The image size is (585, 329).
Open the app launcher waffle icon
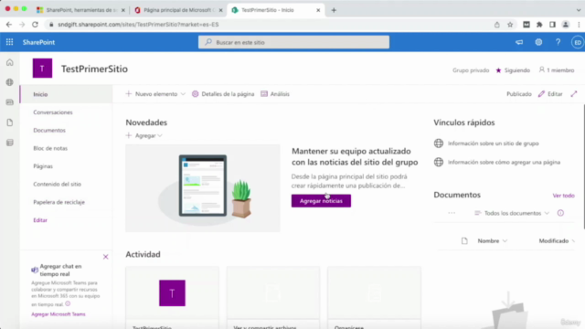[x=9, y=42]
